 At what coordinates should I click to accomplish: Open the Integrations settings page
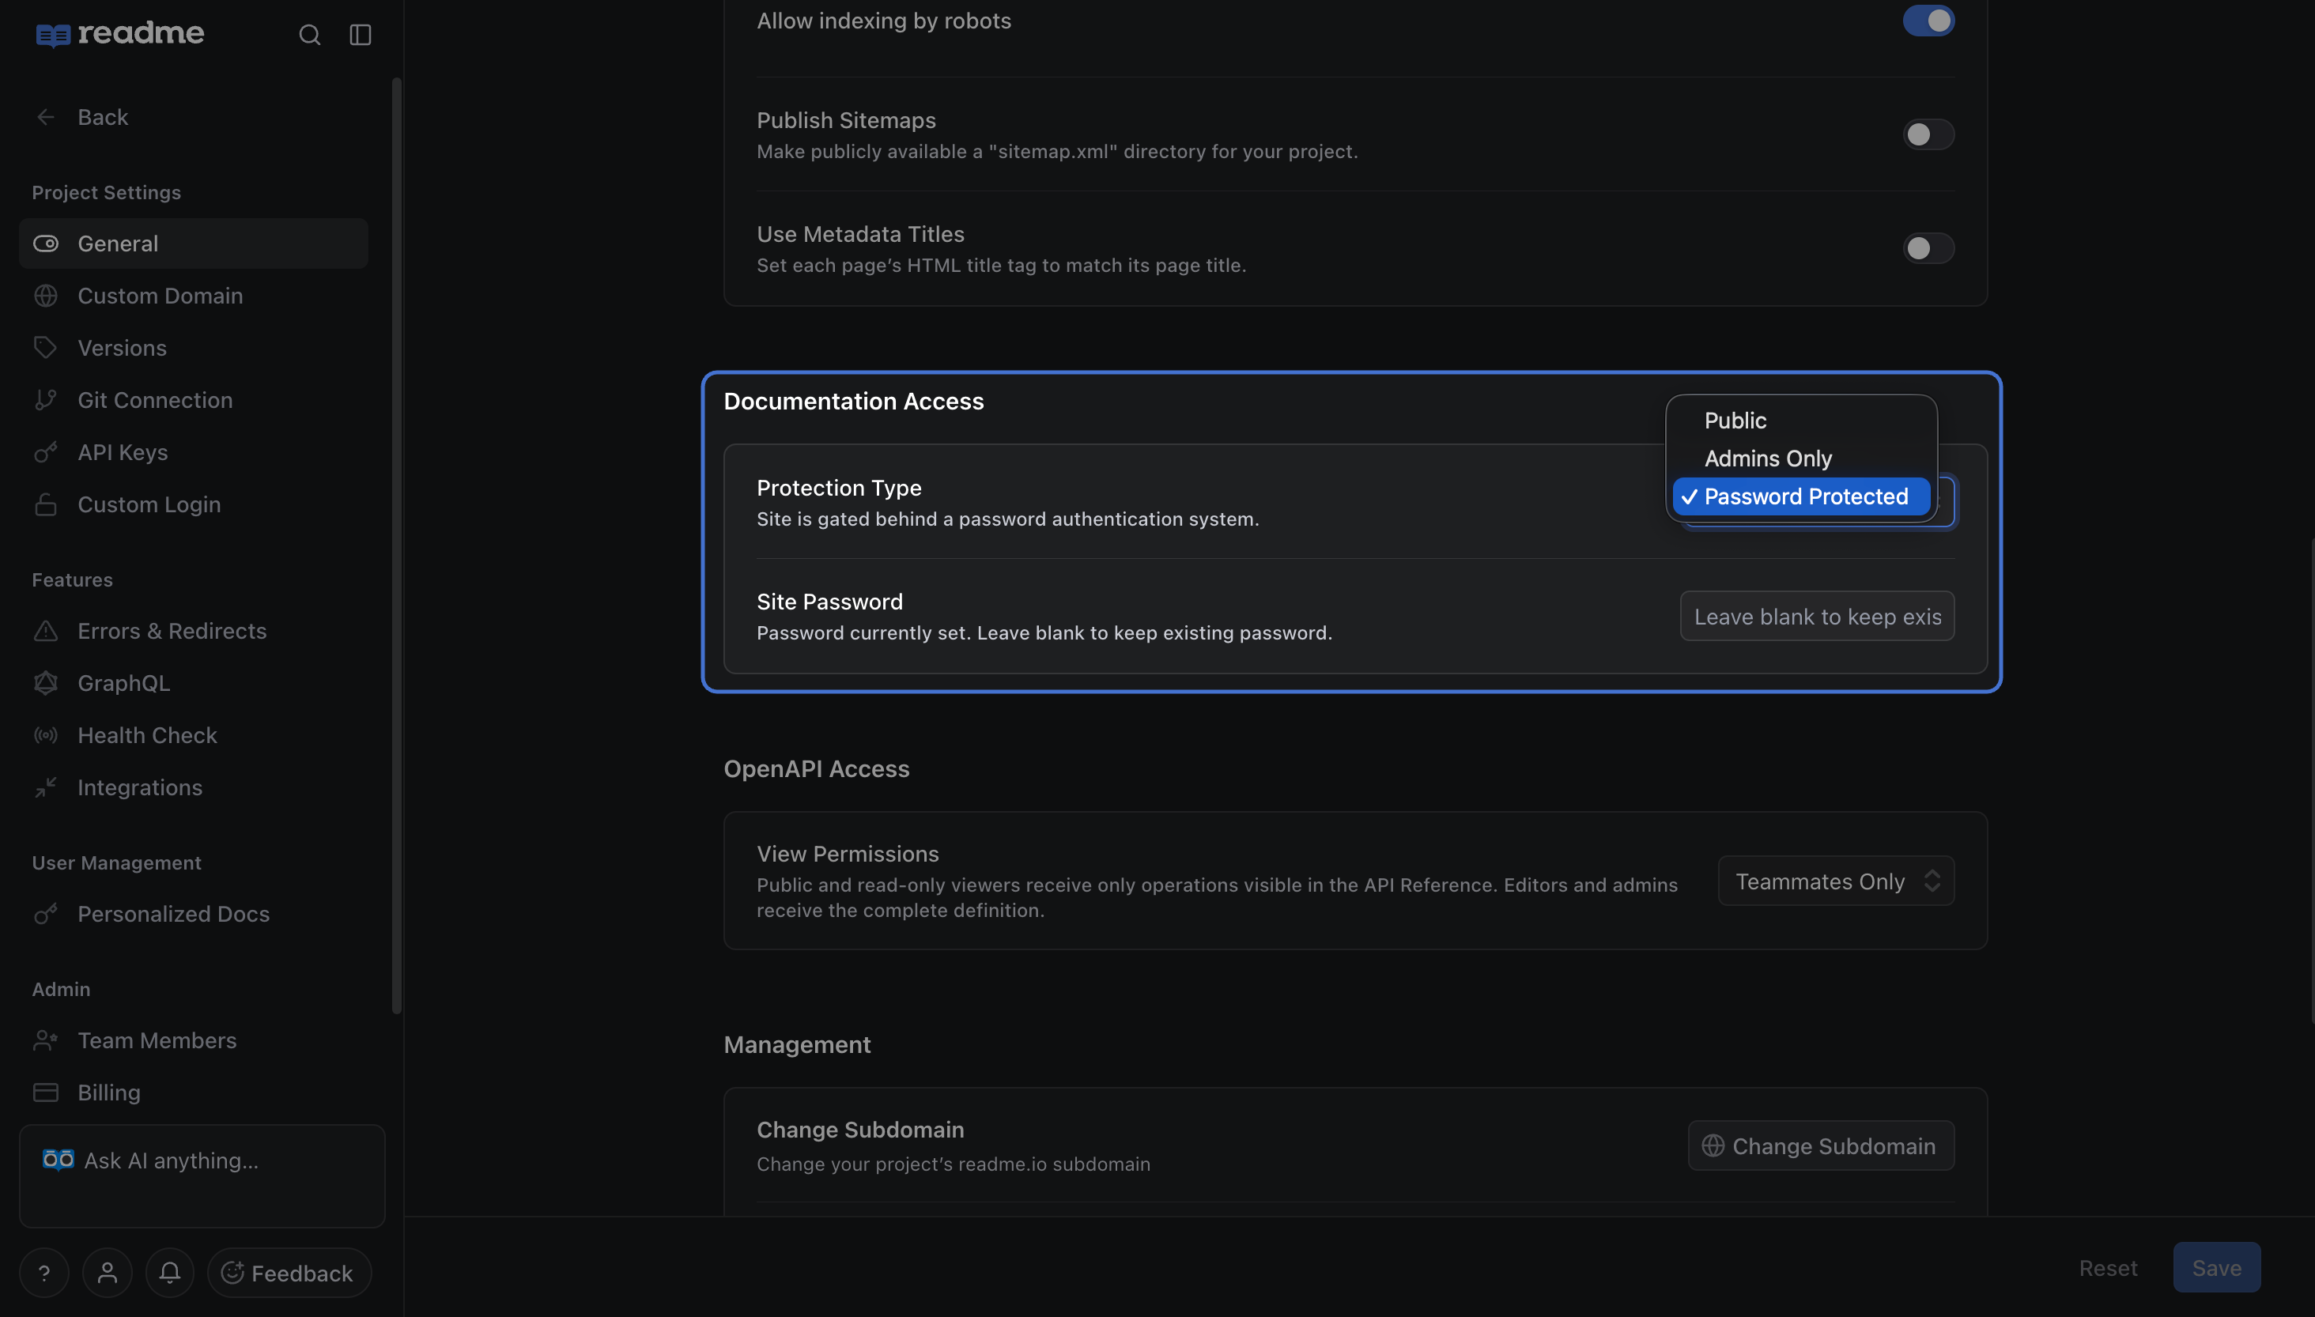[194, 788]
